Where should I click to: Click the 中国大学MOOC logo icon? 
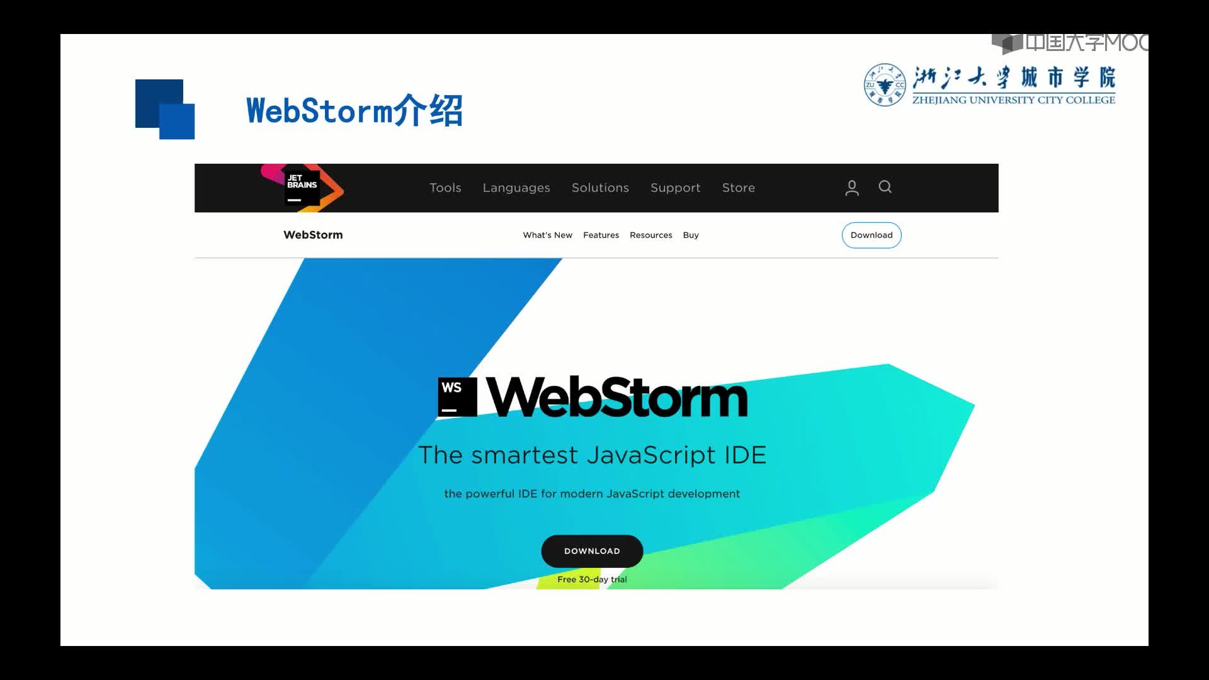click(1007, 42)
